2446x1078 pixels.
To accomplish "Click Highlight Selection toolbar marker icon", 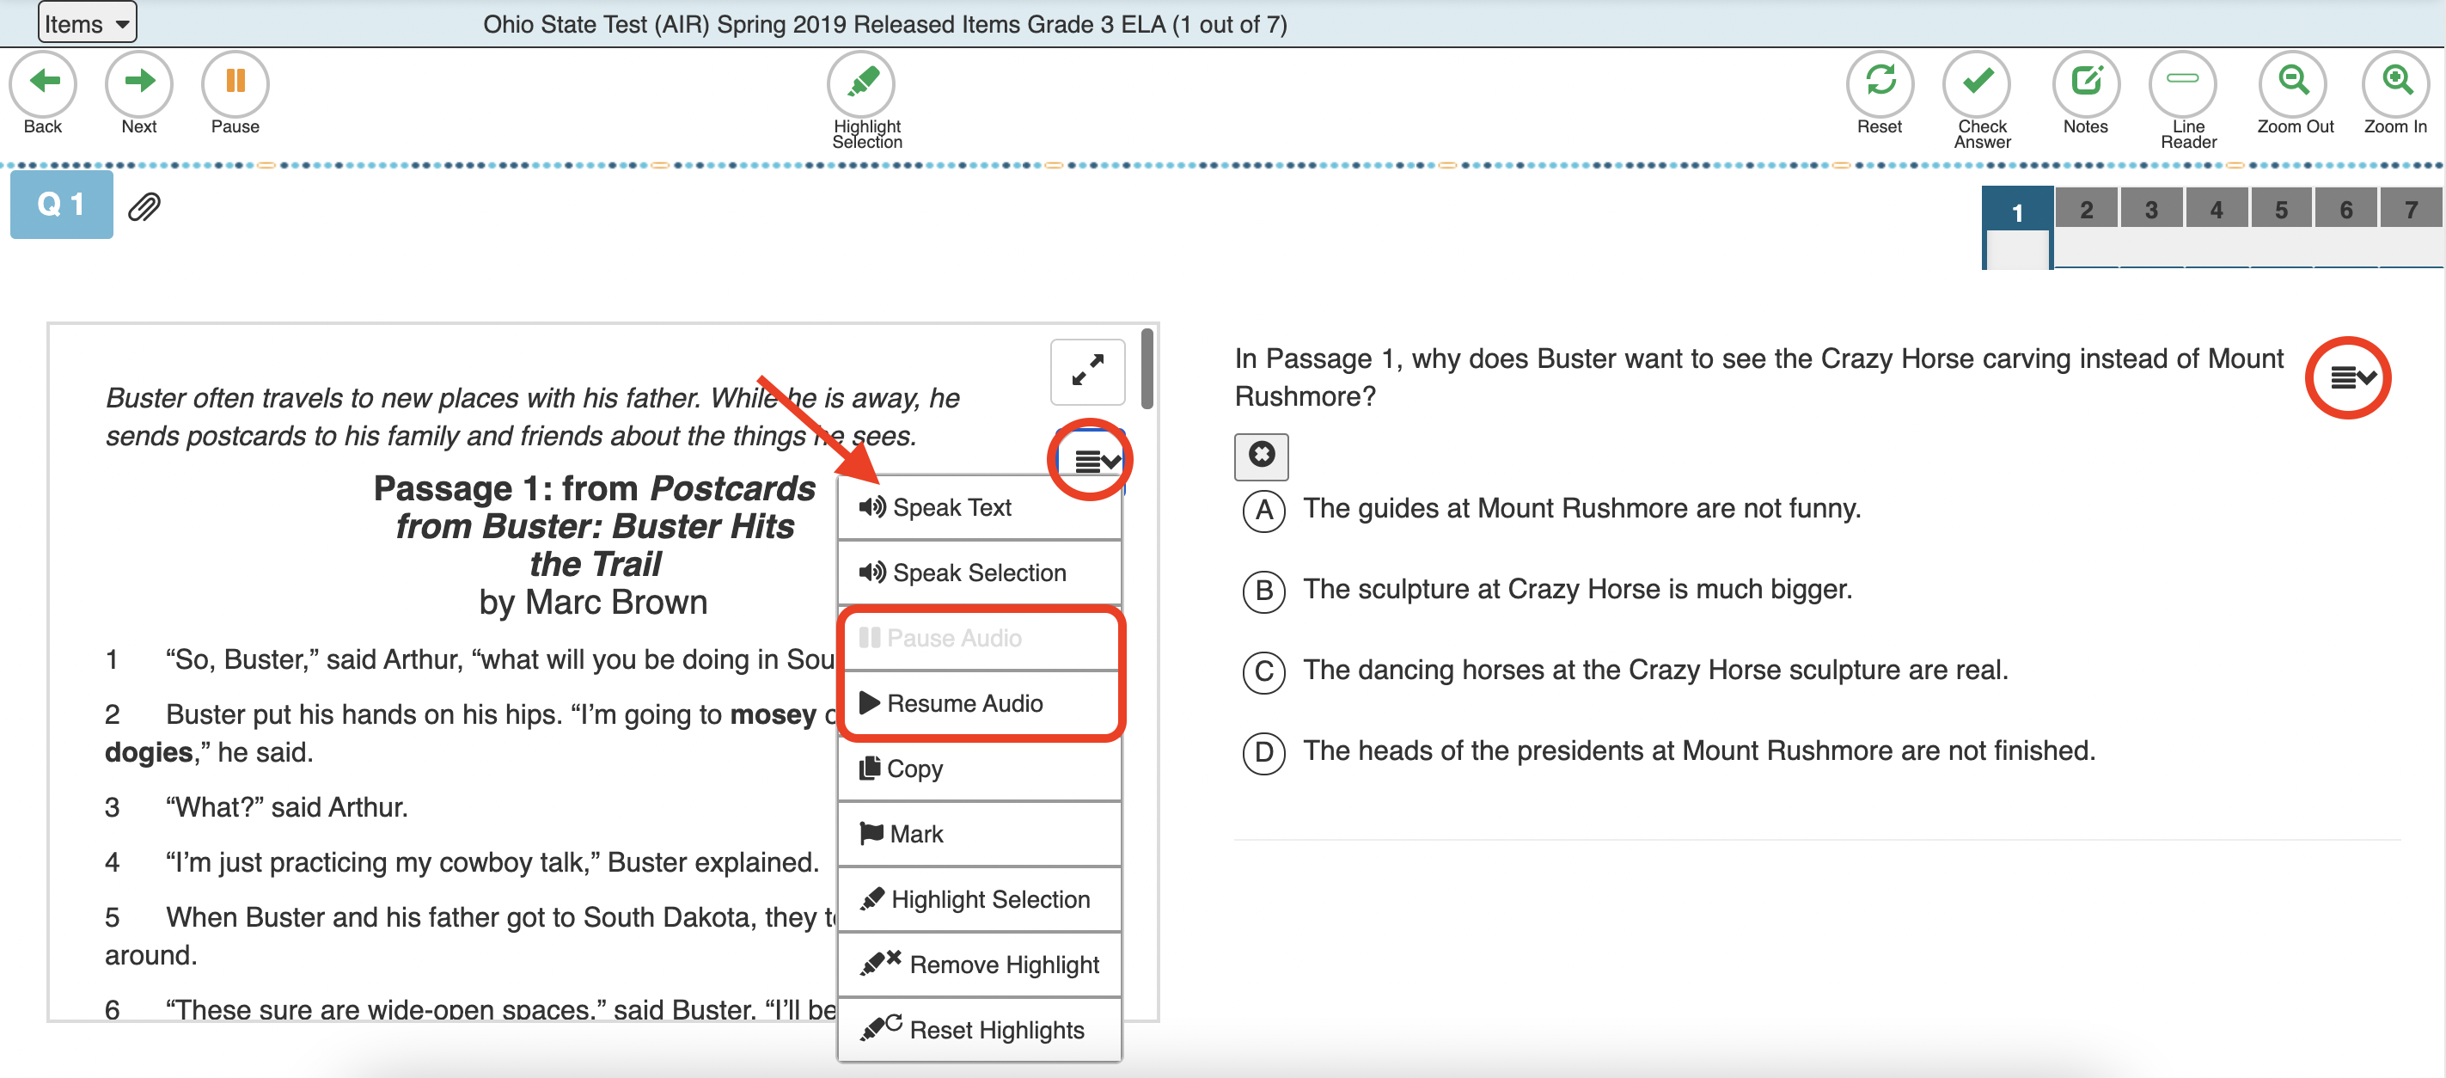I will 862,83.
